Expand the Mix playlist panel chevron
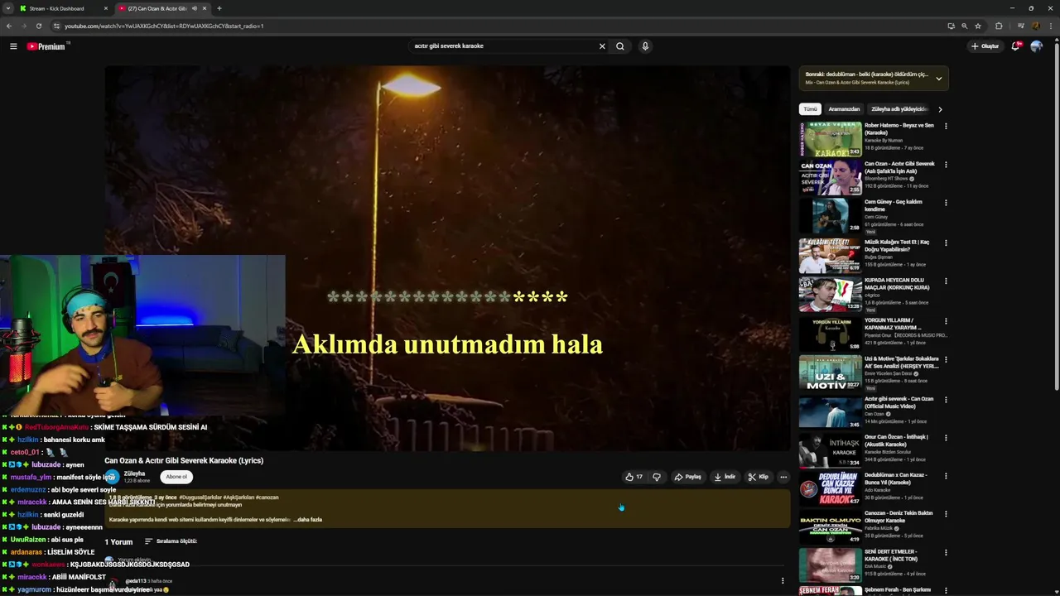The width and height of the screenshot is (1060, 596). tap(938, 79)
